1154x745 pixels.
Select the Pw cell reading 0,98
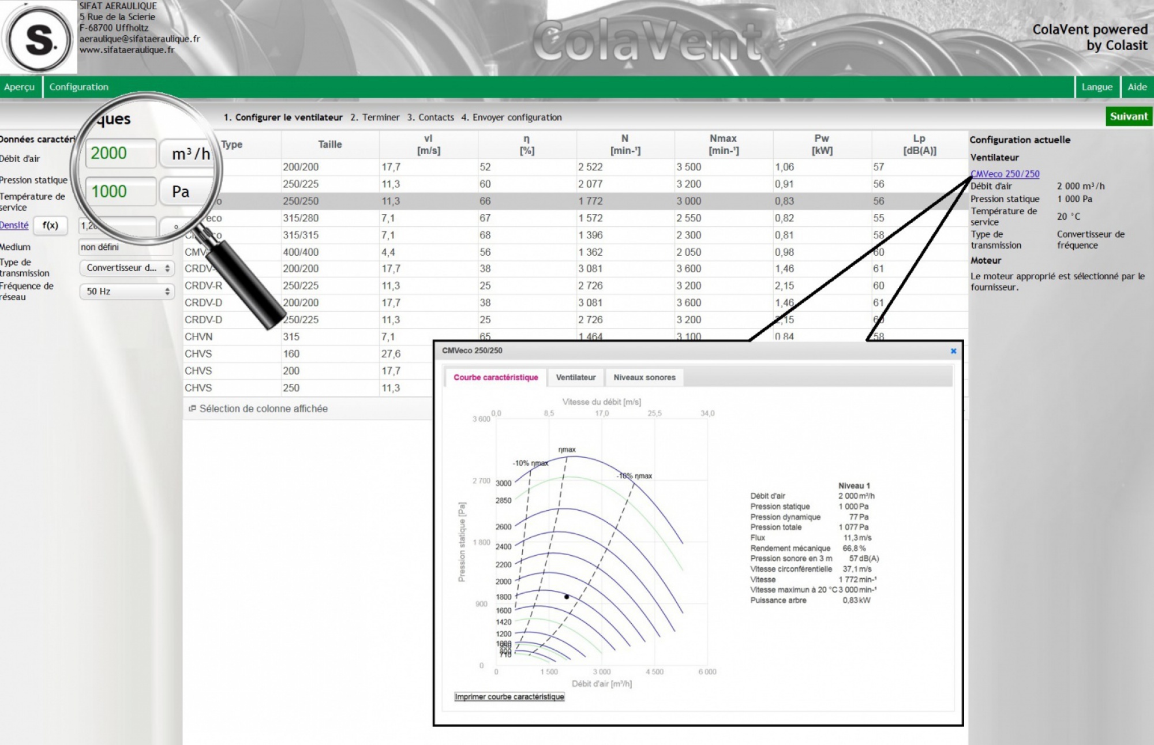coord(822,252)
